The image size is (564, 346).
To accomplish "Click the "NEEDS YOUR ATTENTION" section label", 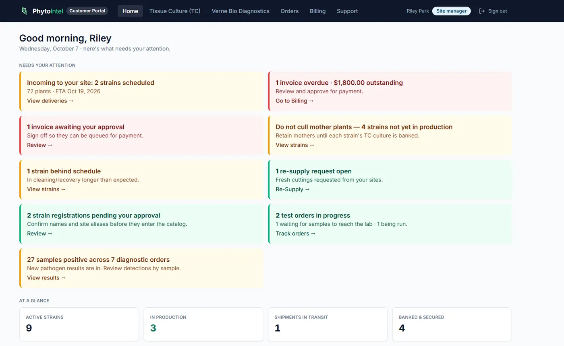I will (47, 65).
